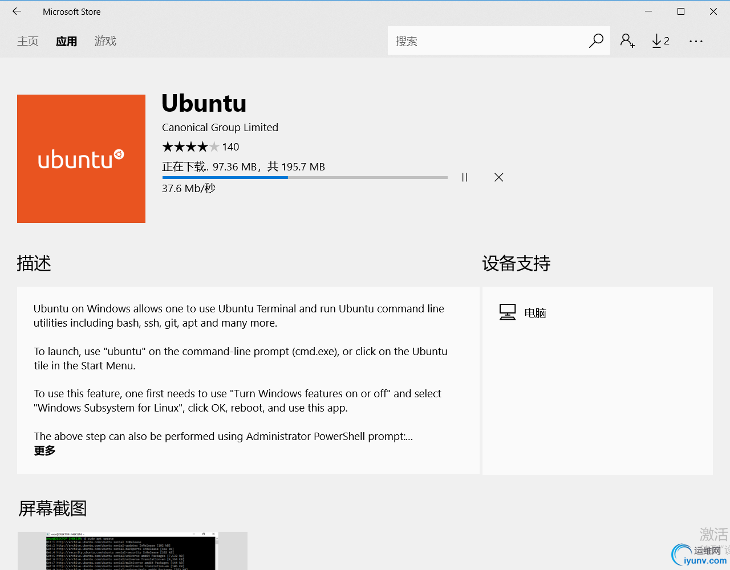This screenshot has width=730, height=570.
Task: Click the Canonical Group Limited publisher name
Action: pyautogui.click(x=220, y=128)
